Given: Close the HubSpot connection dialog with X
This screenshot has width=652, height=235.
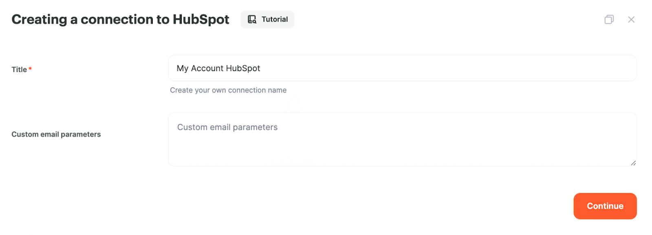Looking at the screenshot, I should (x=631, y=20).
